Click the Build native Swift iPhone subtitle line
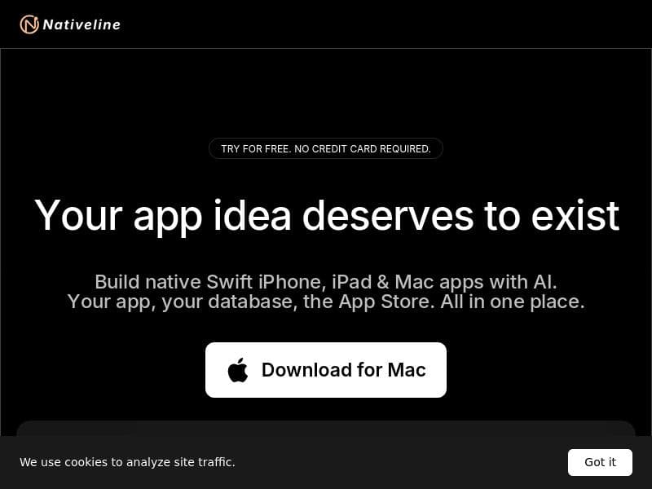Viewport: 652px width, 489px height. pos(326,282)
